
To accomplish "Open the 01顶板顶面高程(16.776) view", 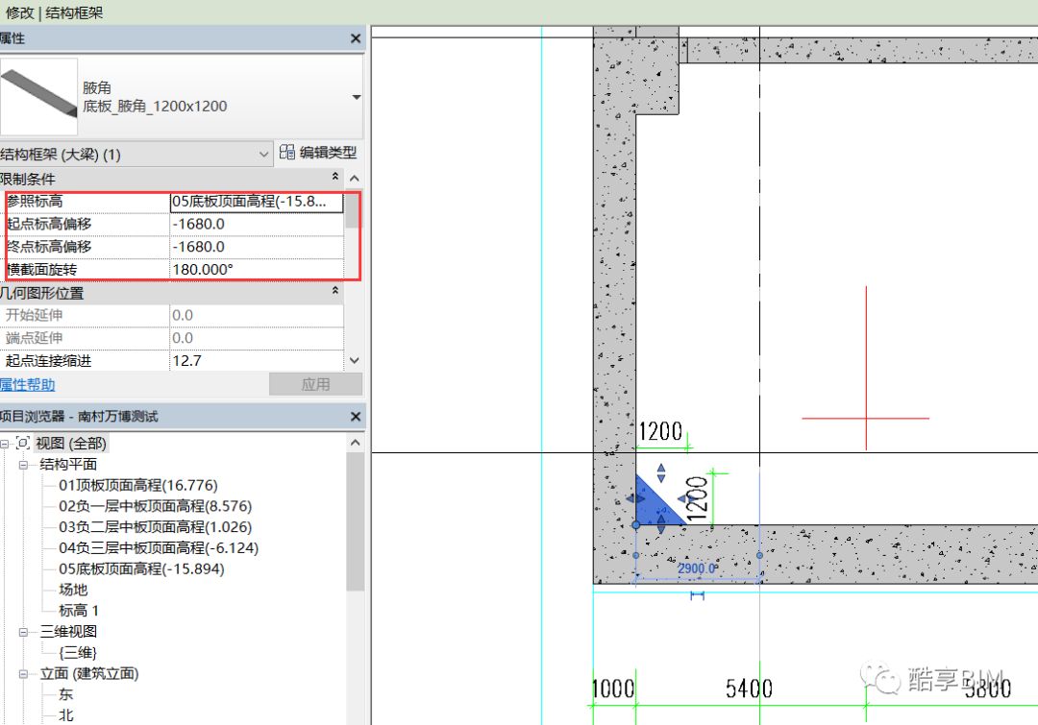I will pyautogui.click(x=138, y=486).
